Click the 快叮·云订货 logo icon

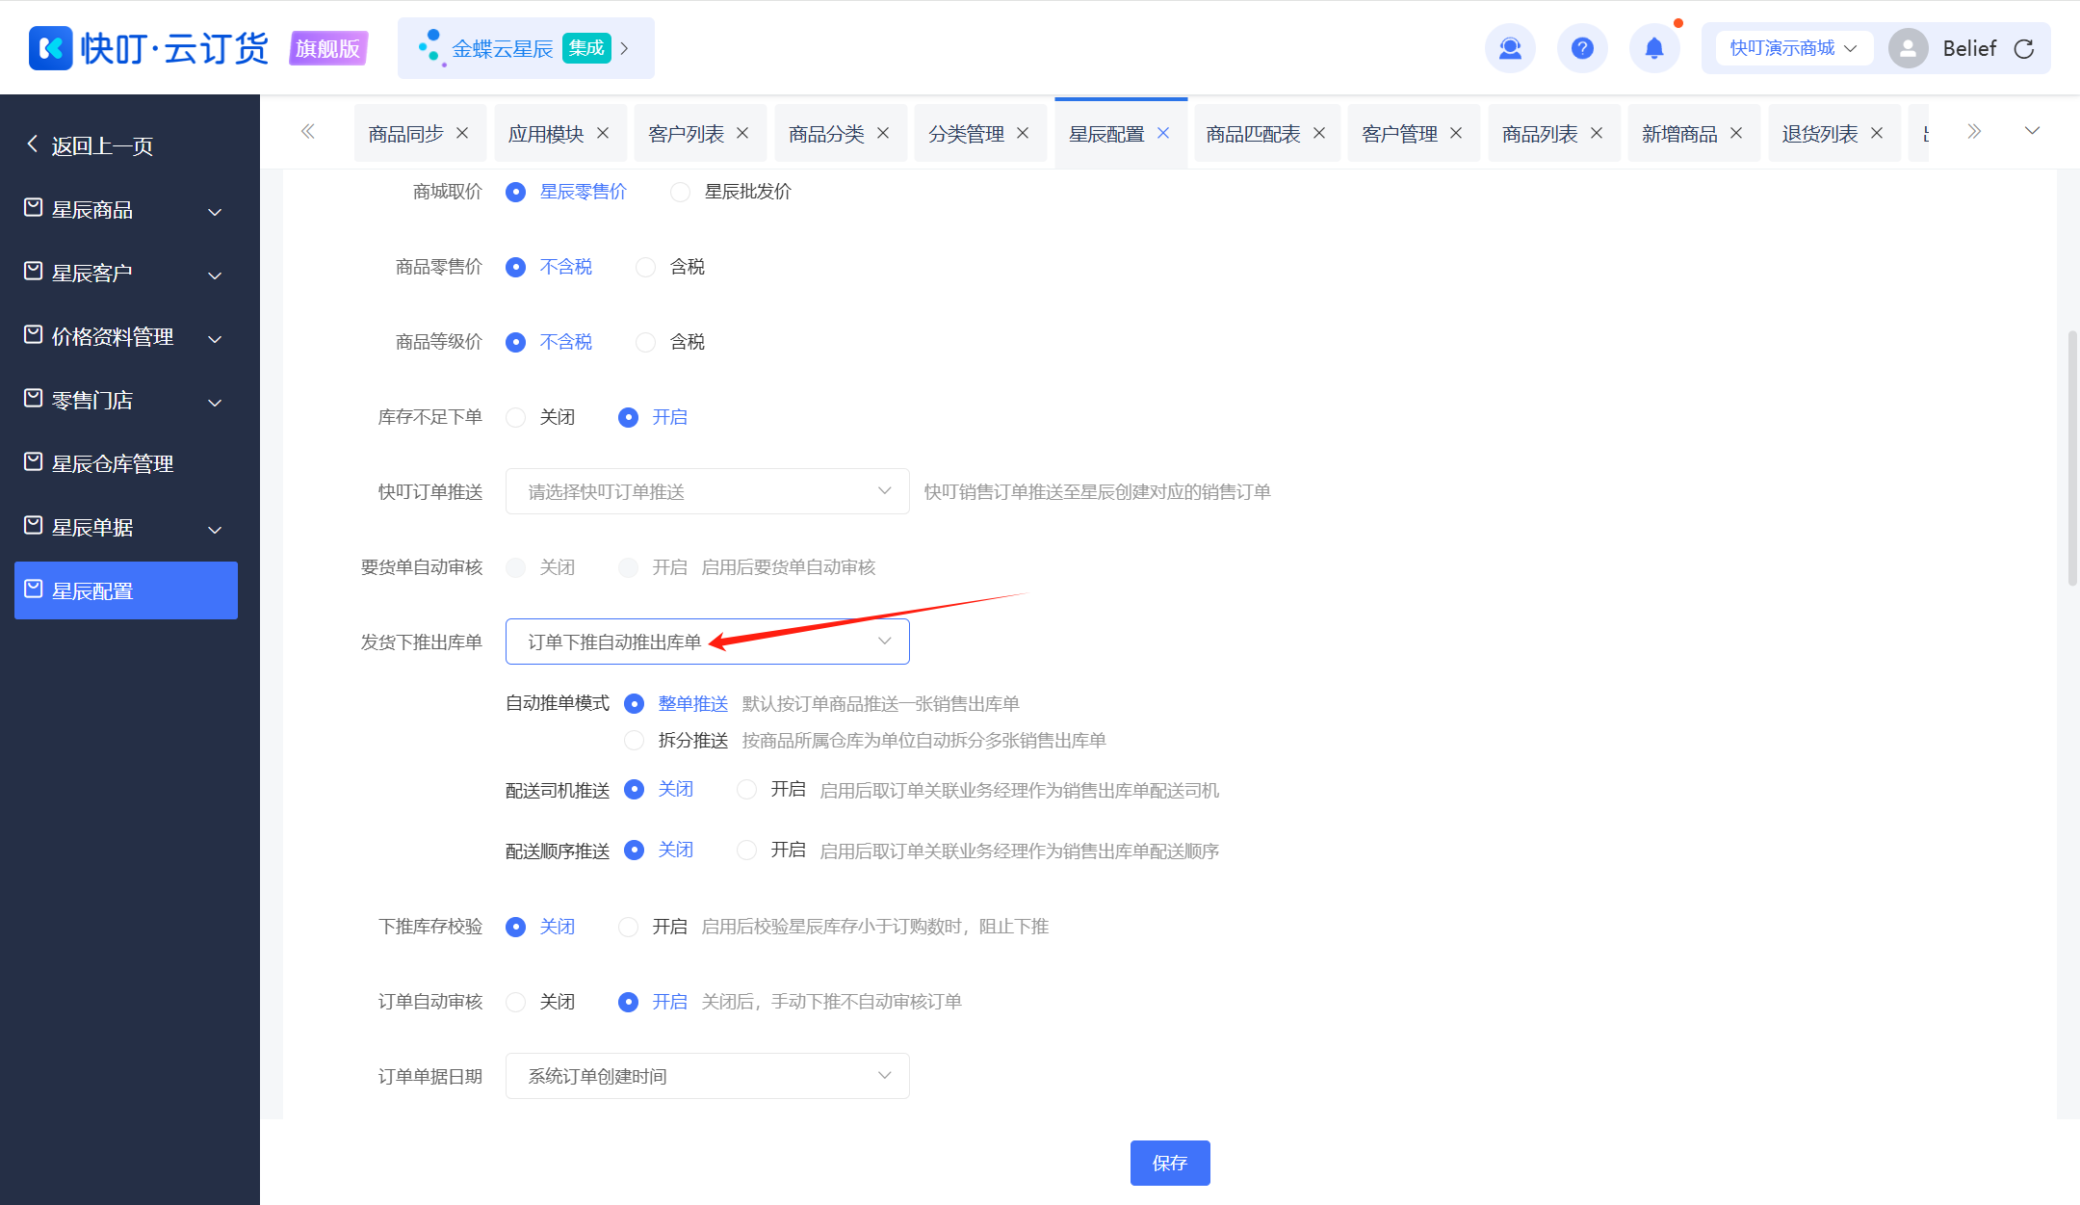pyautogui.click(x=51, y=48)
